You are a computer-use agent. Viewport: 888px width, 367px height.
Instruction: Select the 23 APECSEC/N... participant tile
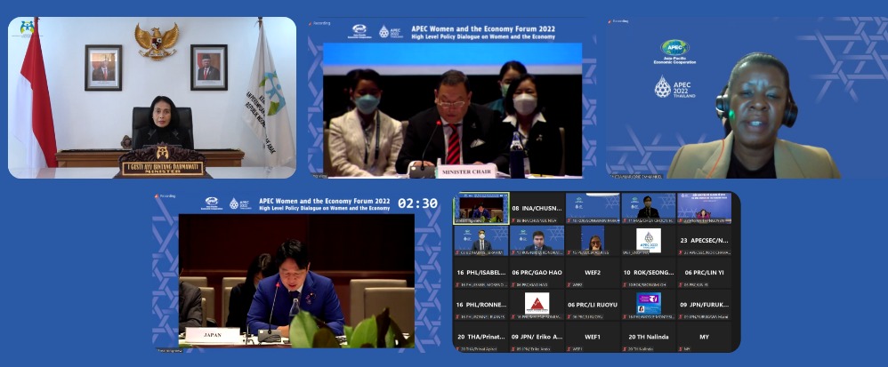pyautogui.click(x=704, y=240)
